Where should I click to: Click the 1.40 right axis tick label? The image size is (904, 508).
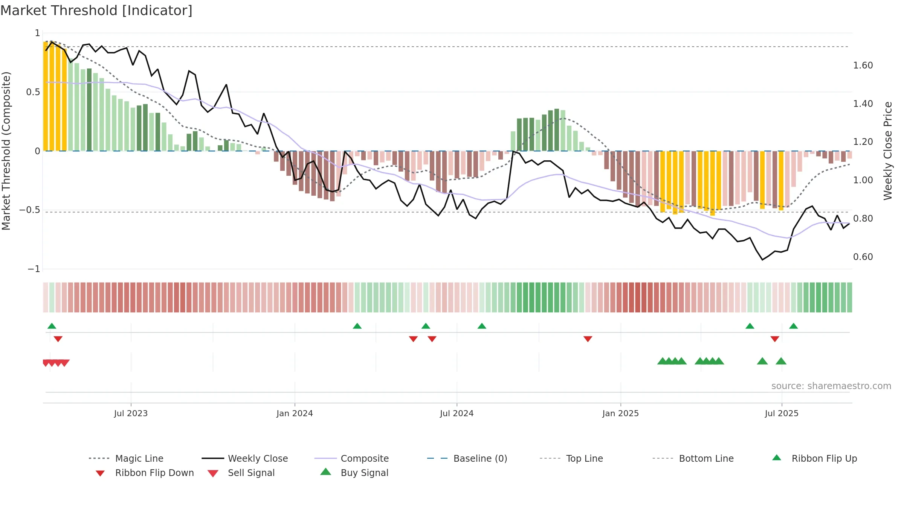[863, 104]
